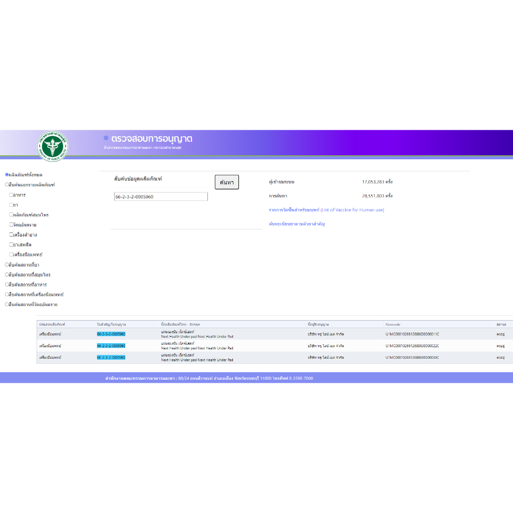The image size is (513, 513).
Task: Check the อาหาร checkbox
Action: (x=11, y=195)
